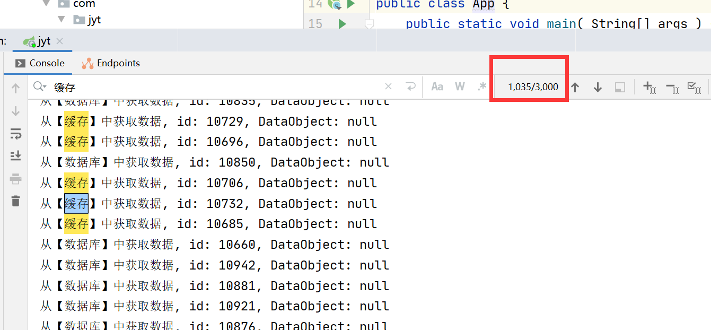Viewport: 711px width, 330px height.
Task: Select all occurrences icon
Action: [x=694, y=87]
